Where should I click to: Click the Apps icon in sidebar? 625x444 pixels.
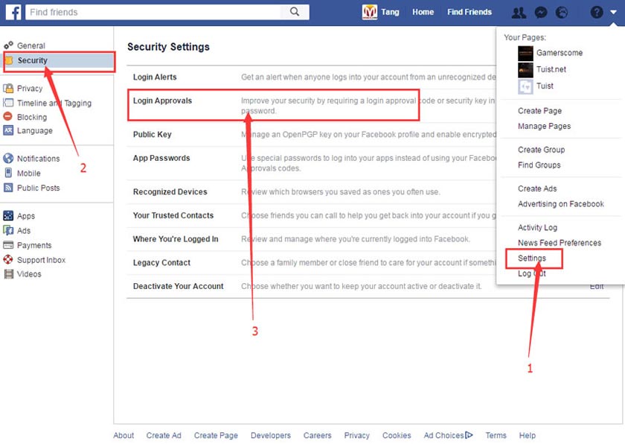[8, 216]
